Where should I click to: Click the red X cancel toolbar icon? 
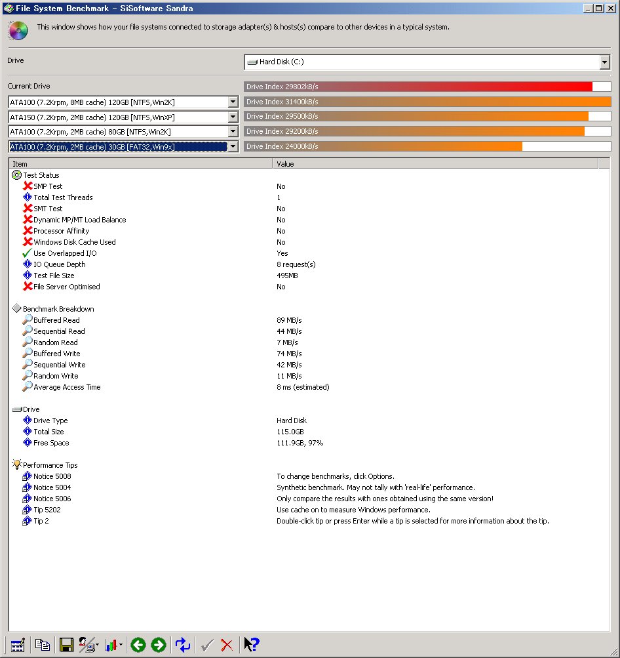pos(227,645)
